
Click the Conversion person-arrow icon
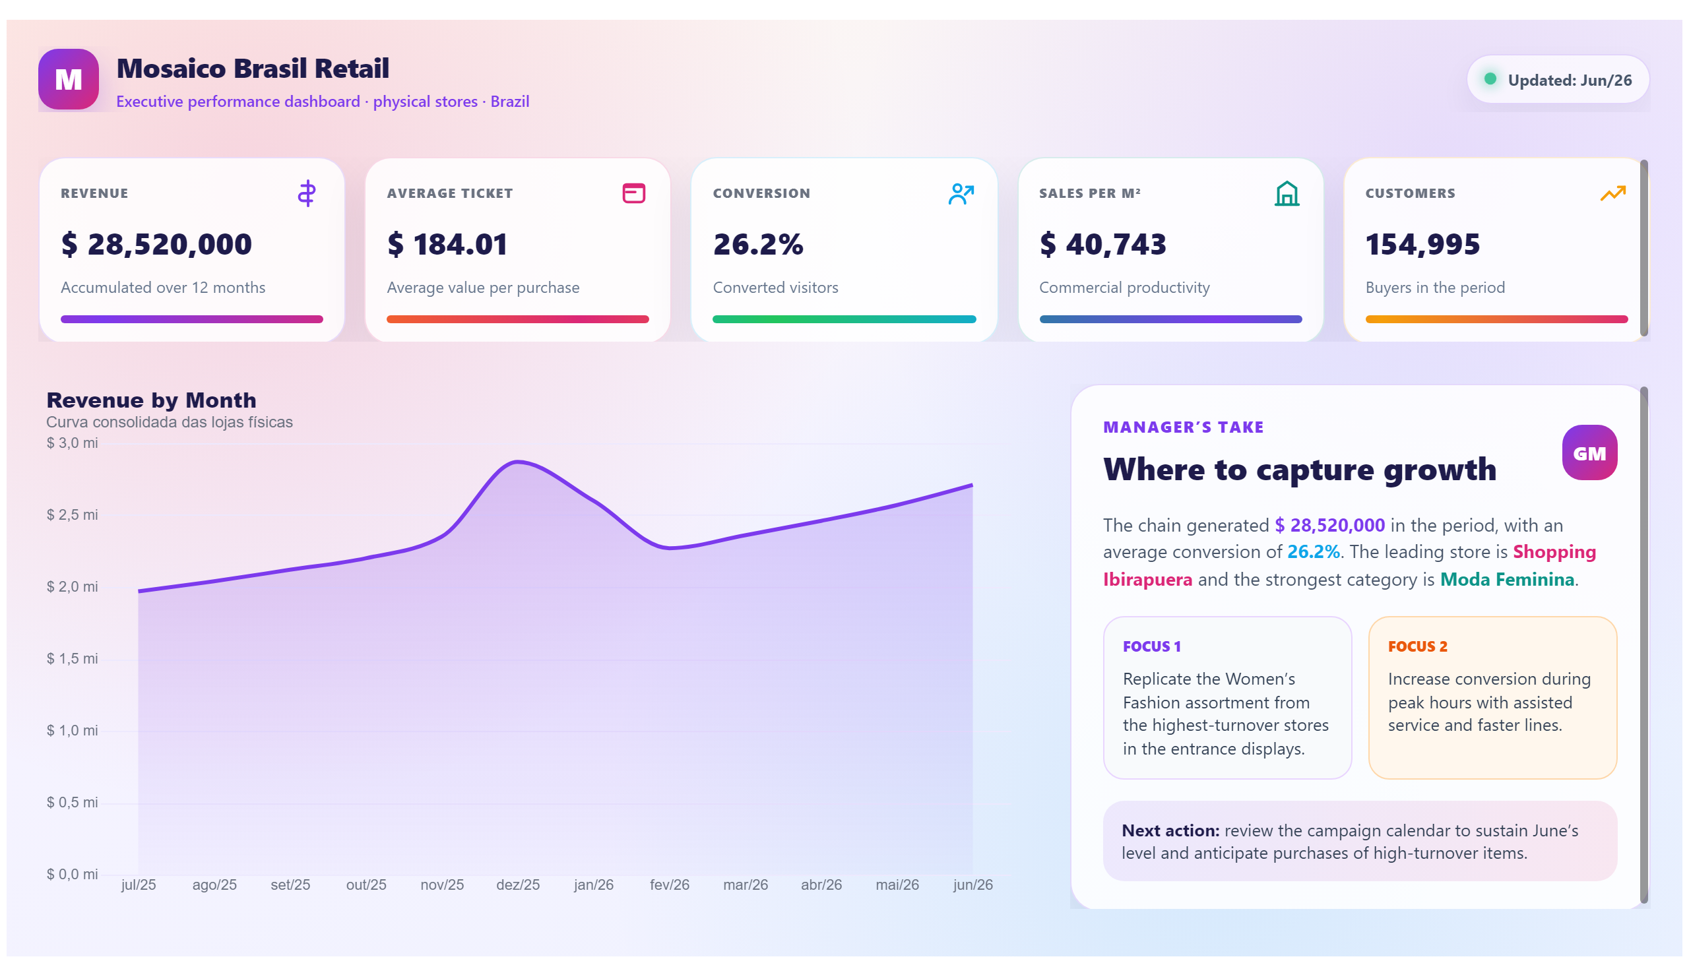coord(960,194)
